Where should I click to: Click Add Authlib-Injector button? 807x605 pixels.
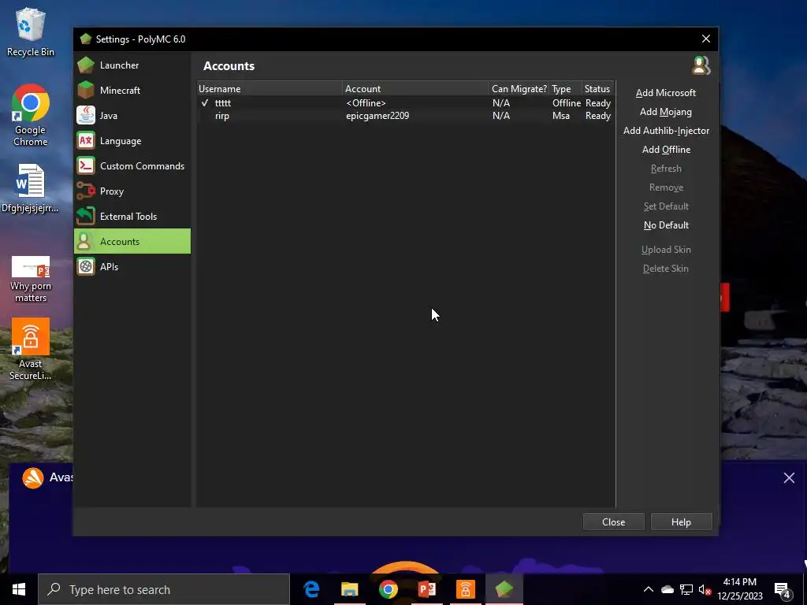point(665,131)
